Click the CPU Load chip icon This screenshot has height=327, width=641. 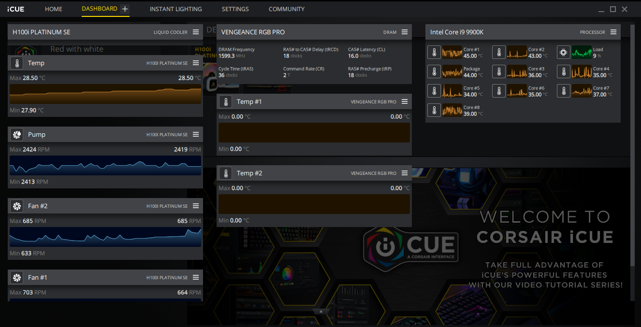[564, 52]
